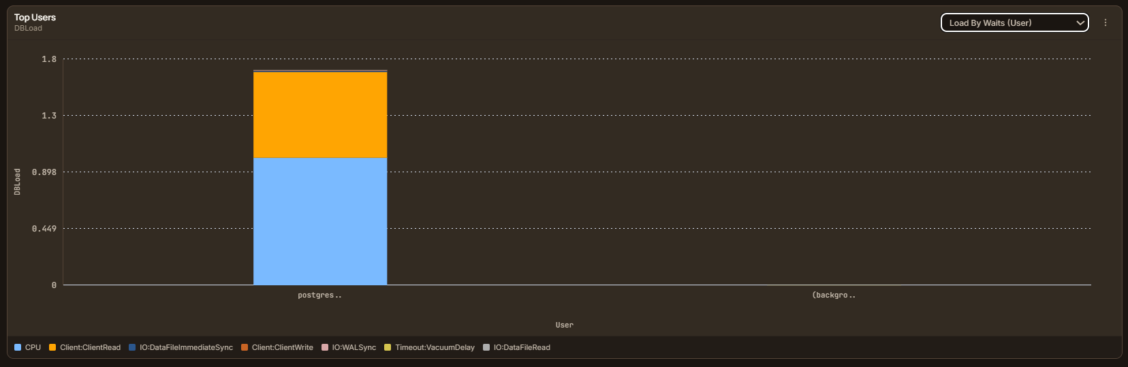Toggle the IO:DataFileImmediateSync legend swatch
Image resolution: width=1128 pixels, height=367 pixels.
coord(132,347)
